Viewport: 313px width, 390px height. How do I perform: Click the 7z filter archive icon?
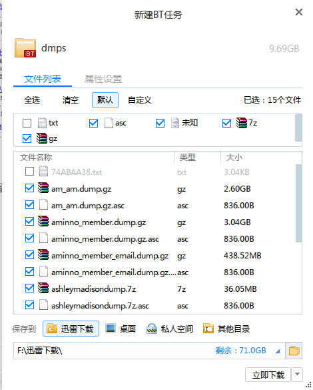pos(241,123)
